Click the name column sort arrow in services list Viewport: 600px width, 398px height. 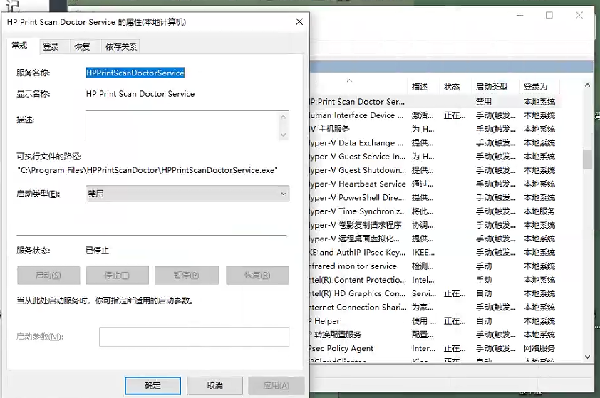pos(349,80)
